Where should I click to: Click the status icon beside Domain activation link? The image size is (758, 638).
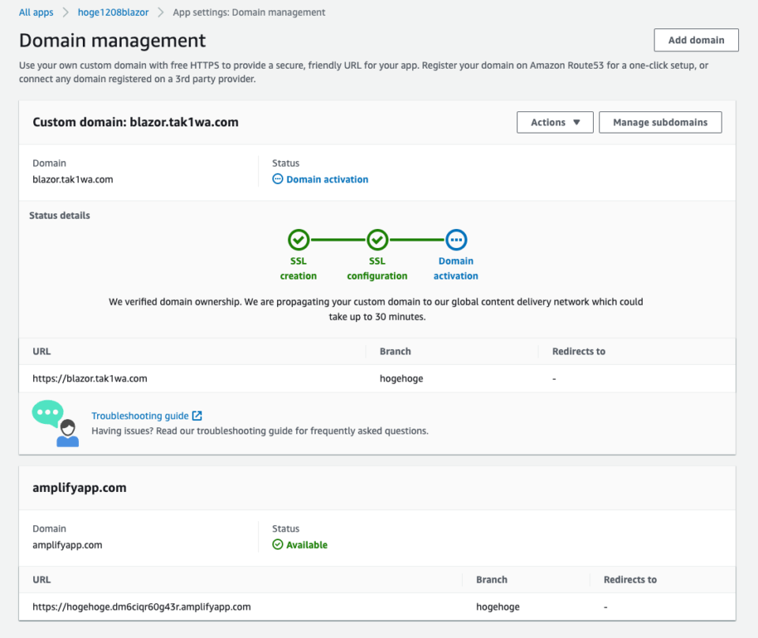click(278, 179)
